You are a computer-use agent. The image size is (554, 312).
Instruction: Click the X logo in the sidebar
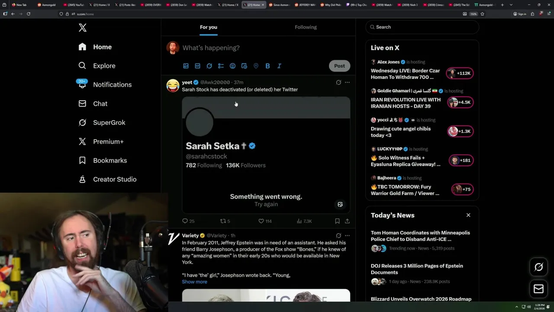[83, 28]
